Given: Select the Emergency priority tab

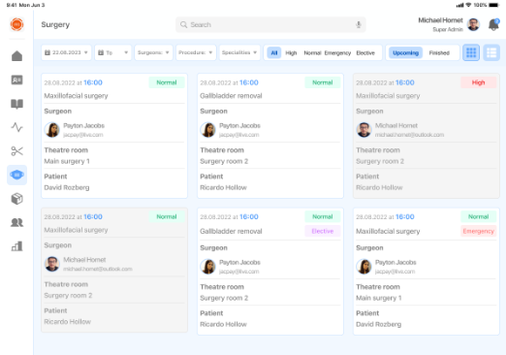Looking at the screenshot, I should coord(337,52).
